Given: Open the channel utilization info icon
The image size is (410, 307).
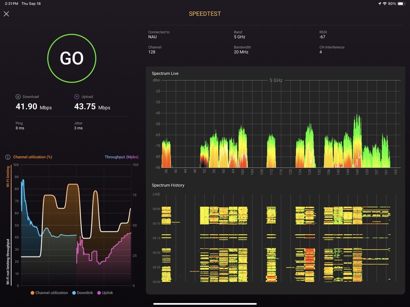Looking at the screenshot, I should click(x=8, y=157).
